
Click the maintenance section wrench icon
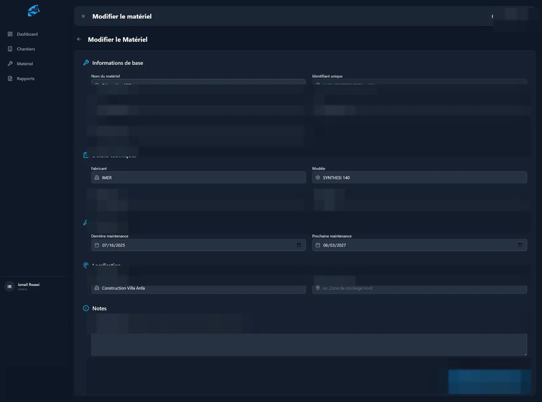click(x=85, y=223)
